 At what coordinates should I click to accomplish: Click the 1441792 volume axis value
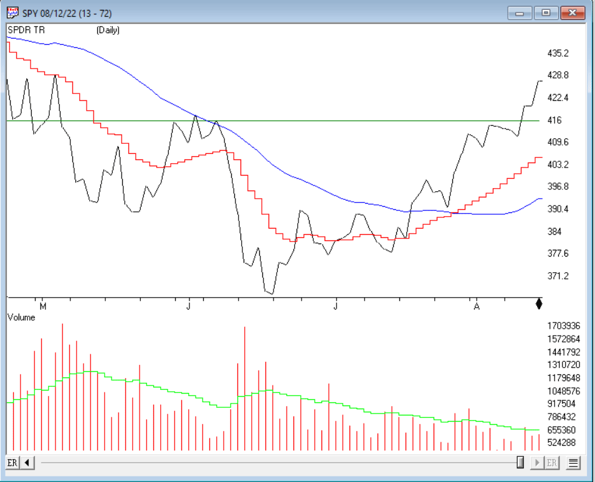pos(563,352)
